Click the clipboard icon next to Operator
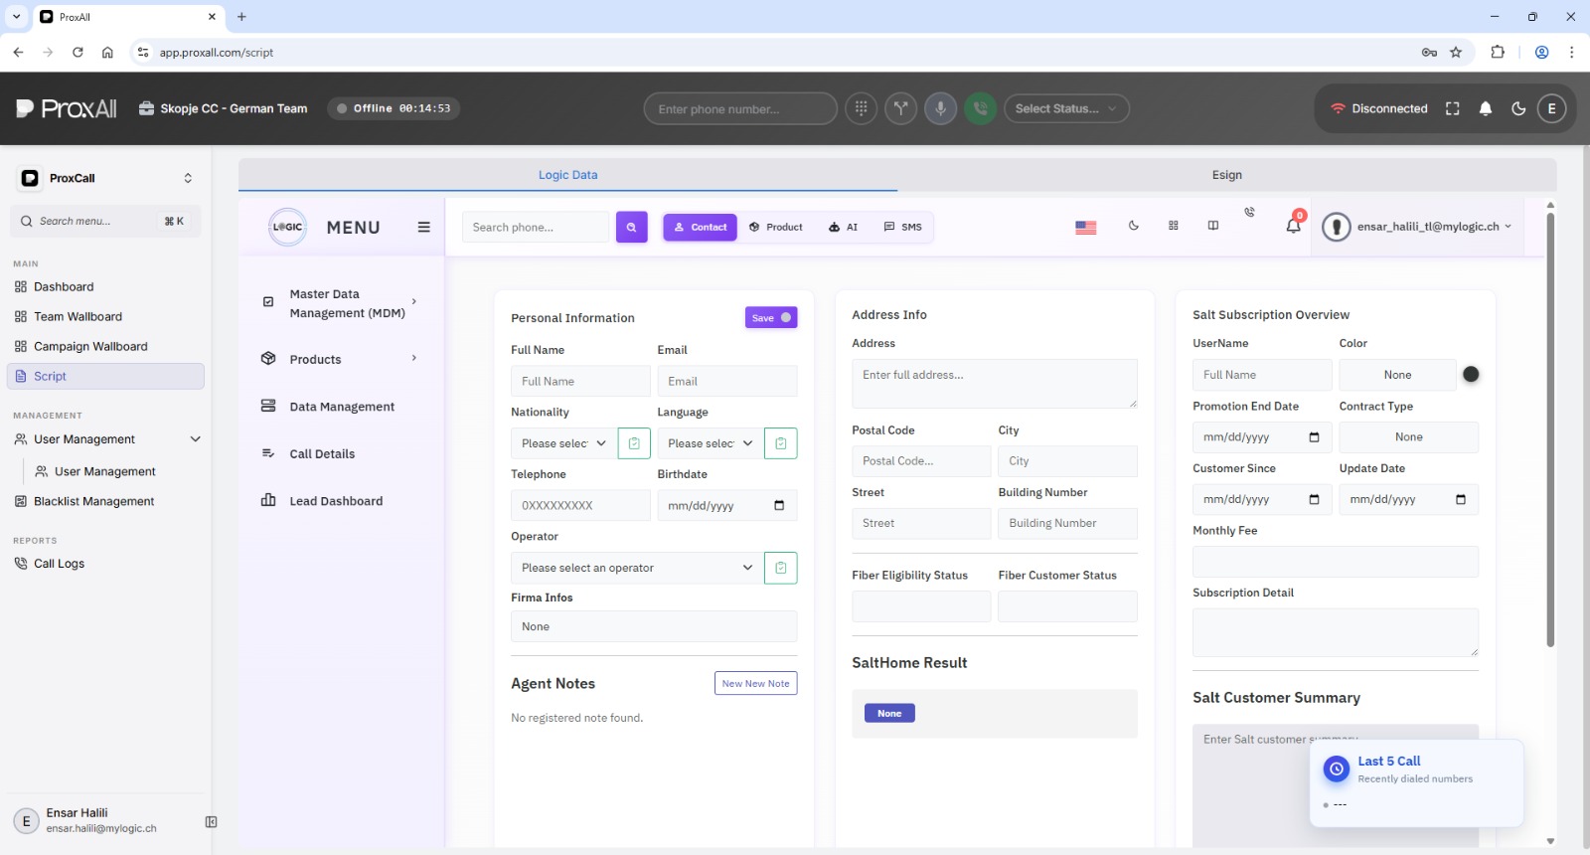 pos(781,568)
